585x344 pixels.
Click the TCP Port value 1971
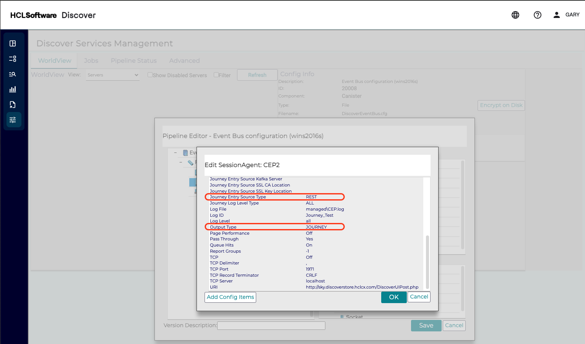310,269
